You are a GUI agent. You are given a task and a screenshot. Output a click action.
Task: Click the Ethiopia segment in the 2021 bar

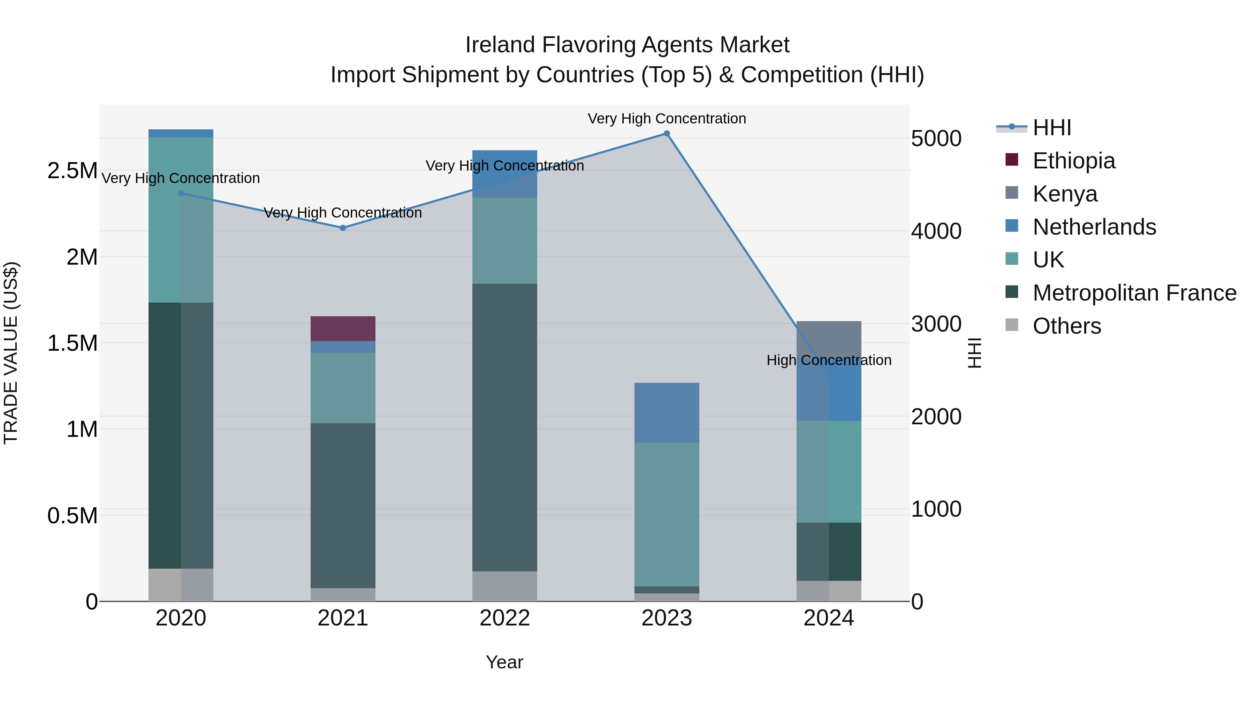coord(343,328)
